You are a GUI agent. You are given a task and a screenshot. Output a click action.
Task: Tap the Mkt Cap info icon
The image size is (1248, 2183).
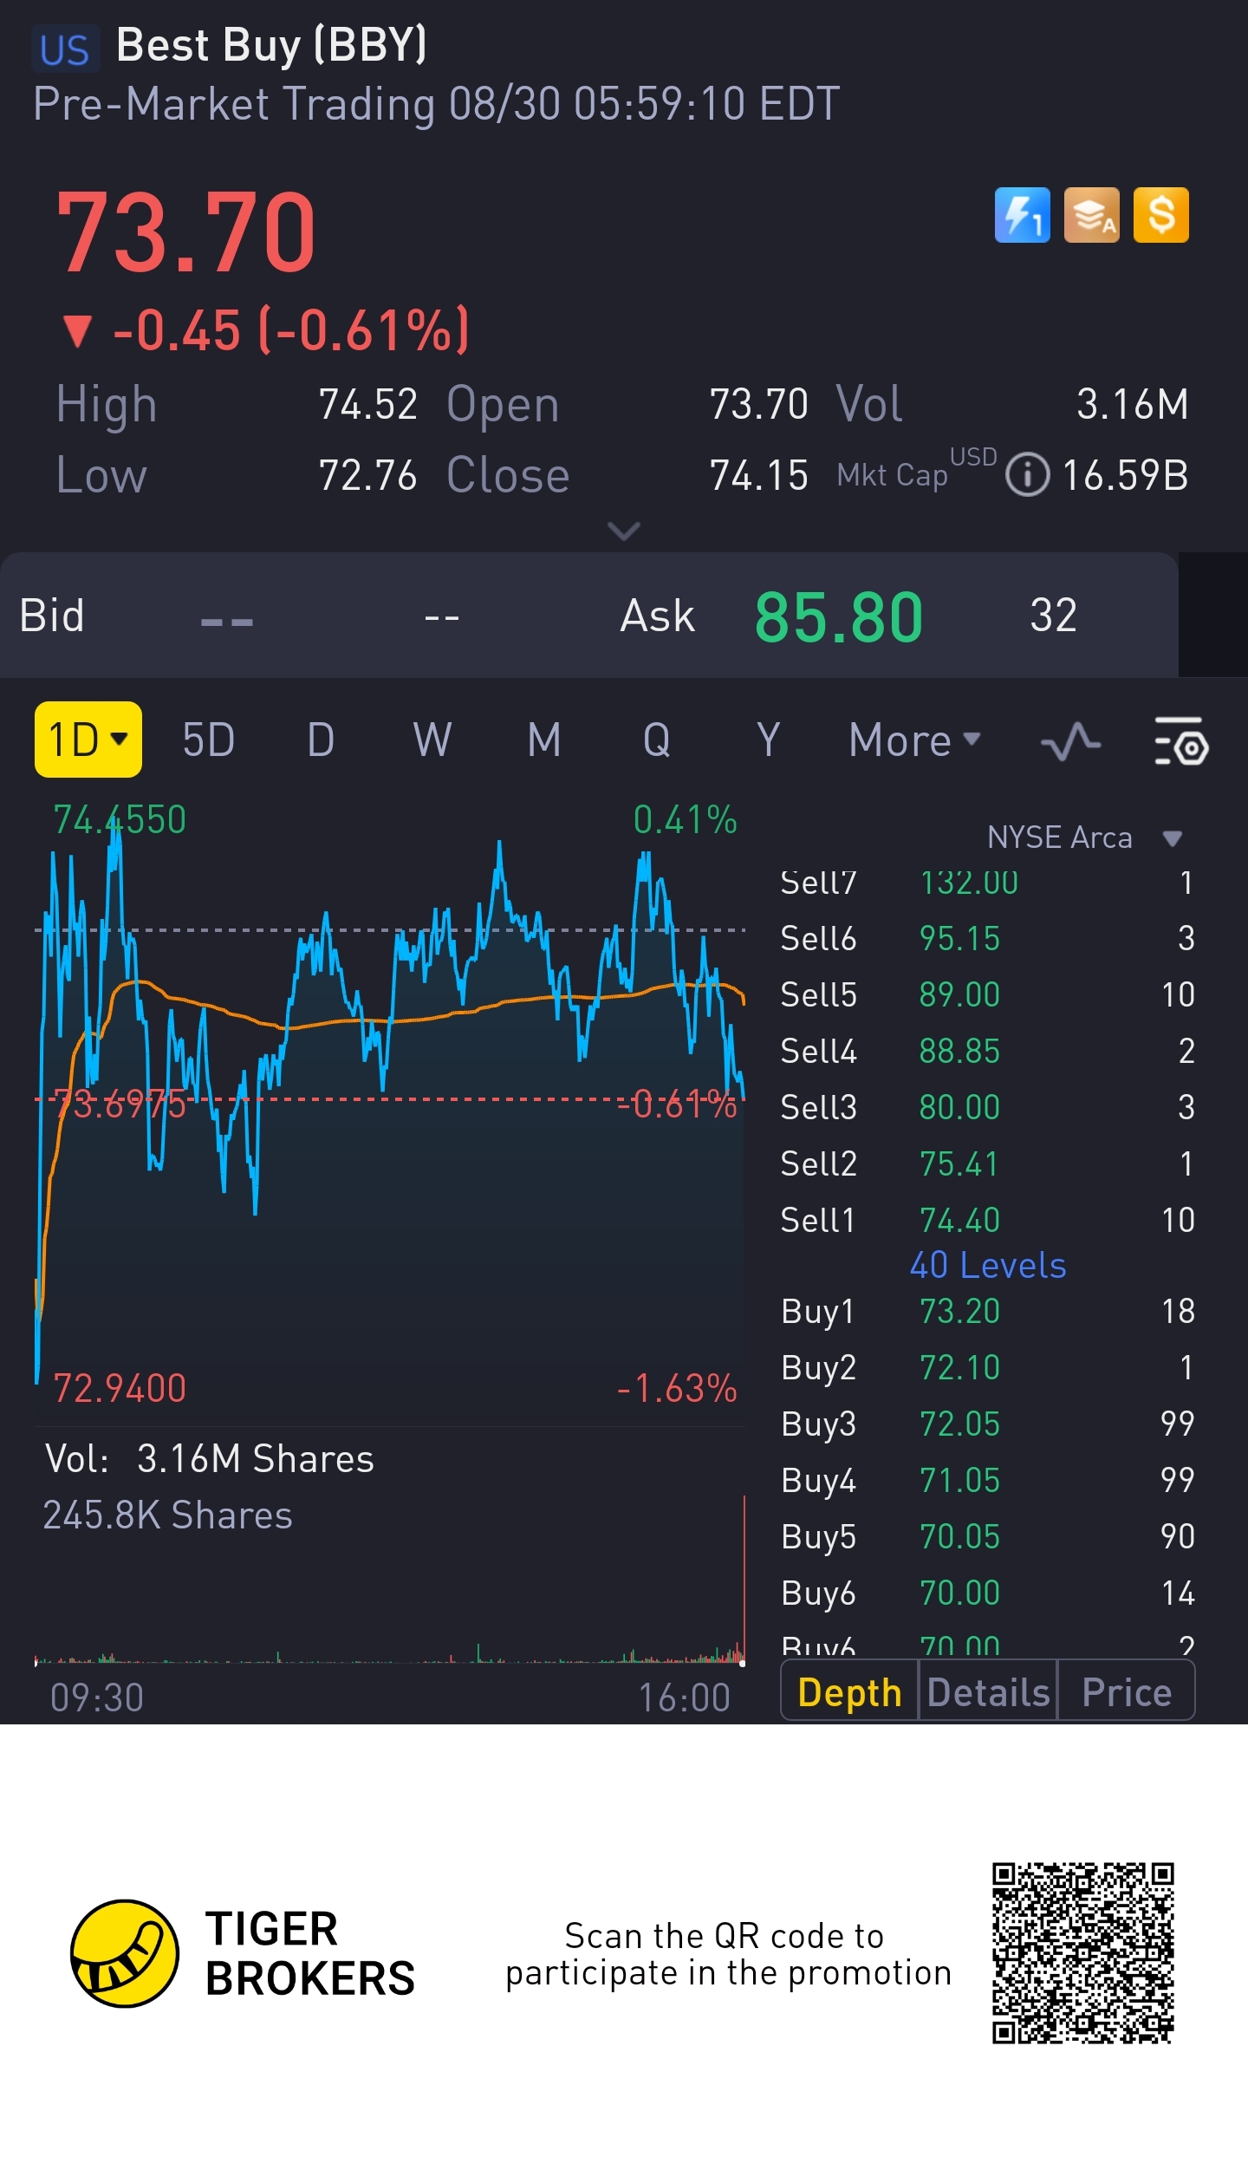tap(1027, 475)
